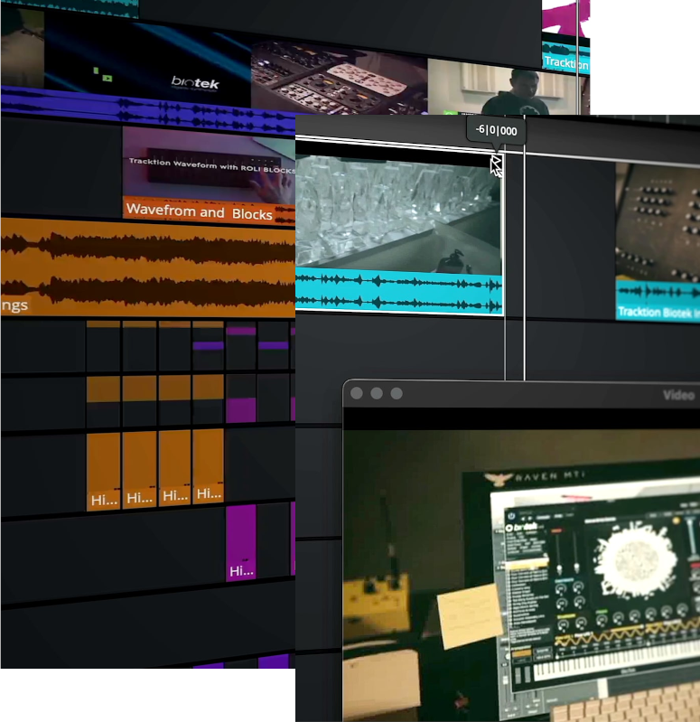The width and height of the screenshot is (700, 722).
Task: Minimize the Video preview window
Action: (377, 393)
